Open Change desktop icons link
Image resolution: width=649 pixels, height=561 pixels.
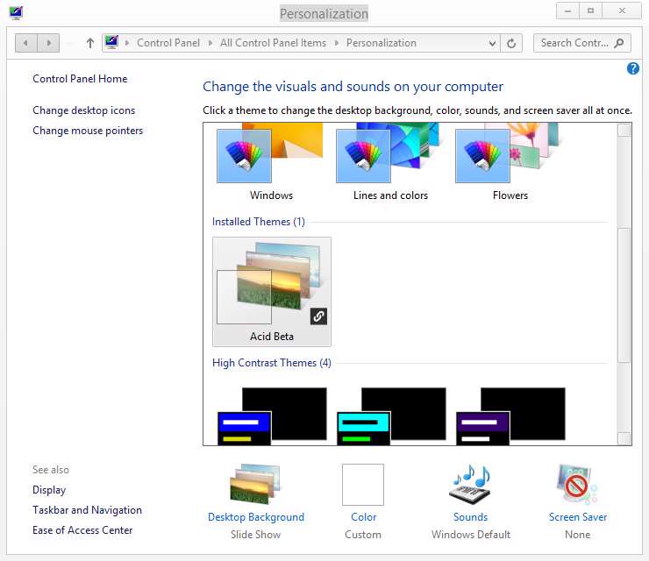click(x=83, y=110)
